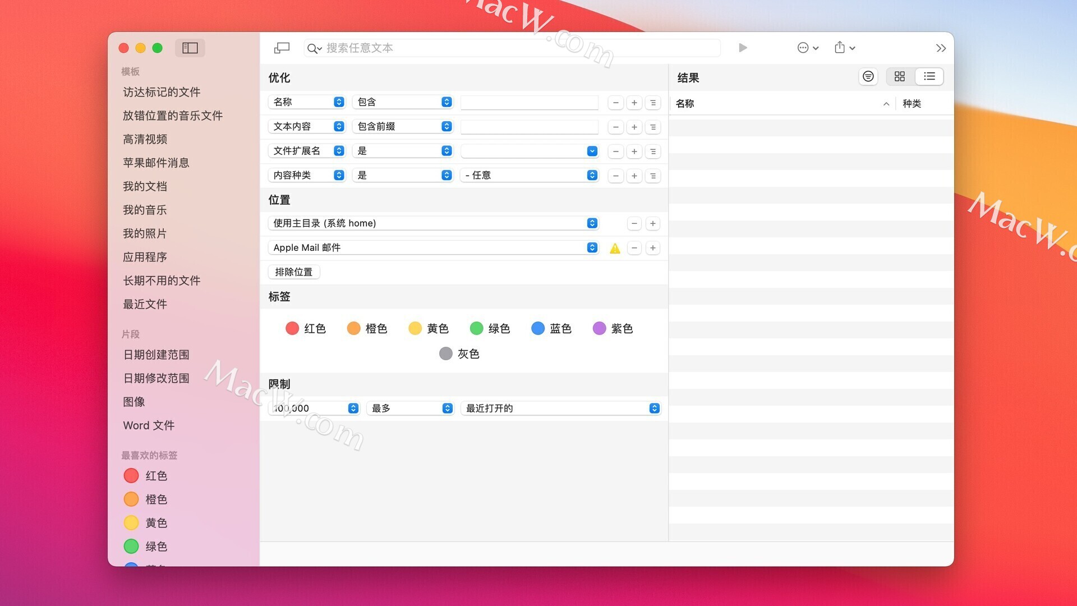Toggle the 红色 tag filter
The width and height of the screenshot is (1077, 606).
pyautogui.click(x=306, y=328)
